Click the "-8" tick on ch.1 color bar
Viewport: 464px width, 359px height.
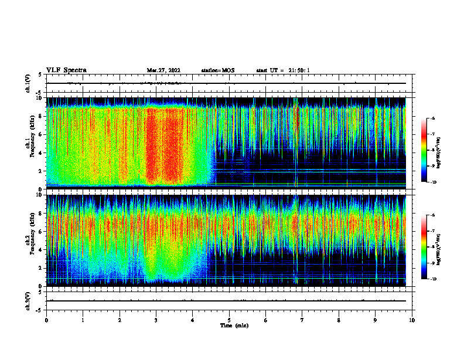(x=432, y=150)
